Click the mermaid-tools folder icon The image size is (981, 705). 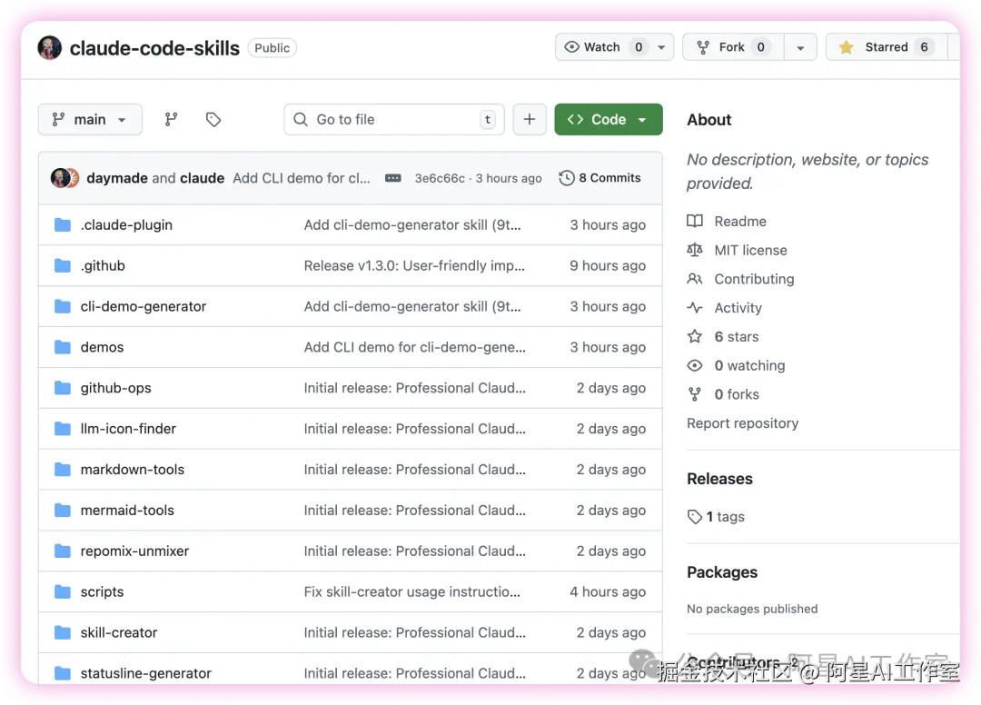[x=63, y=511]
